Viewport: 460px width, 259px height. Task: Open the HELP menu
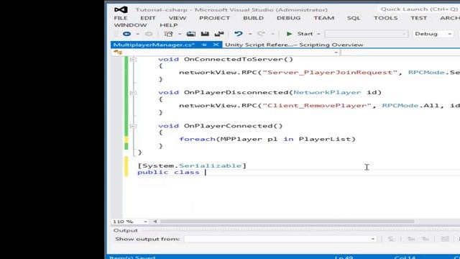tap(169, 25)
